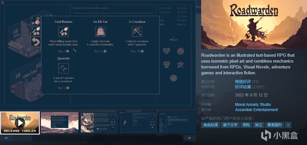Click the Elk Fur item icon
307x145 pixels.
(x=100, y=32)
